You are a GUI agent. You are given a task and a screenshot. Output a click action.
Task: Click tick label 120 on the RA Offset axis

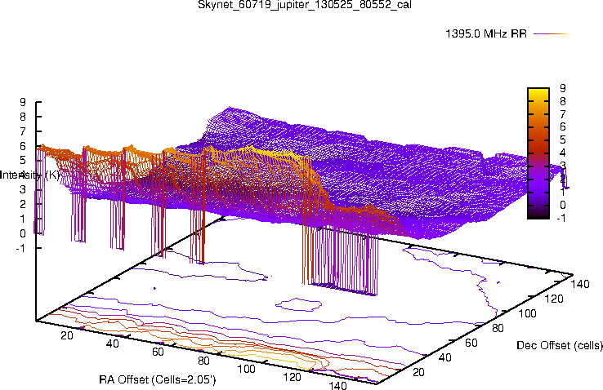point(292,377)
